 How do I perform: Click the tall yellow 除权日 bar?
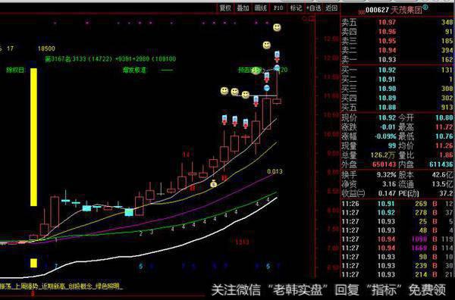[x=33, y=137]
